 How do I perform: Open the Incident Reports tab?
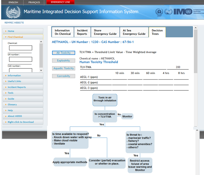point(82,32)
